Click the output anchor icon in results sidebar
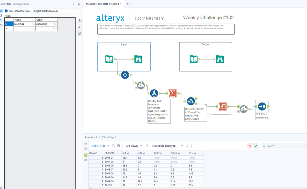 pyautogui.click(x=86, y=155)
